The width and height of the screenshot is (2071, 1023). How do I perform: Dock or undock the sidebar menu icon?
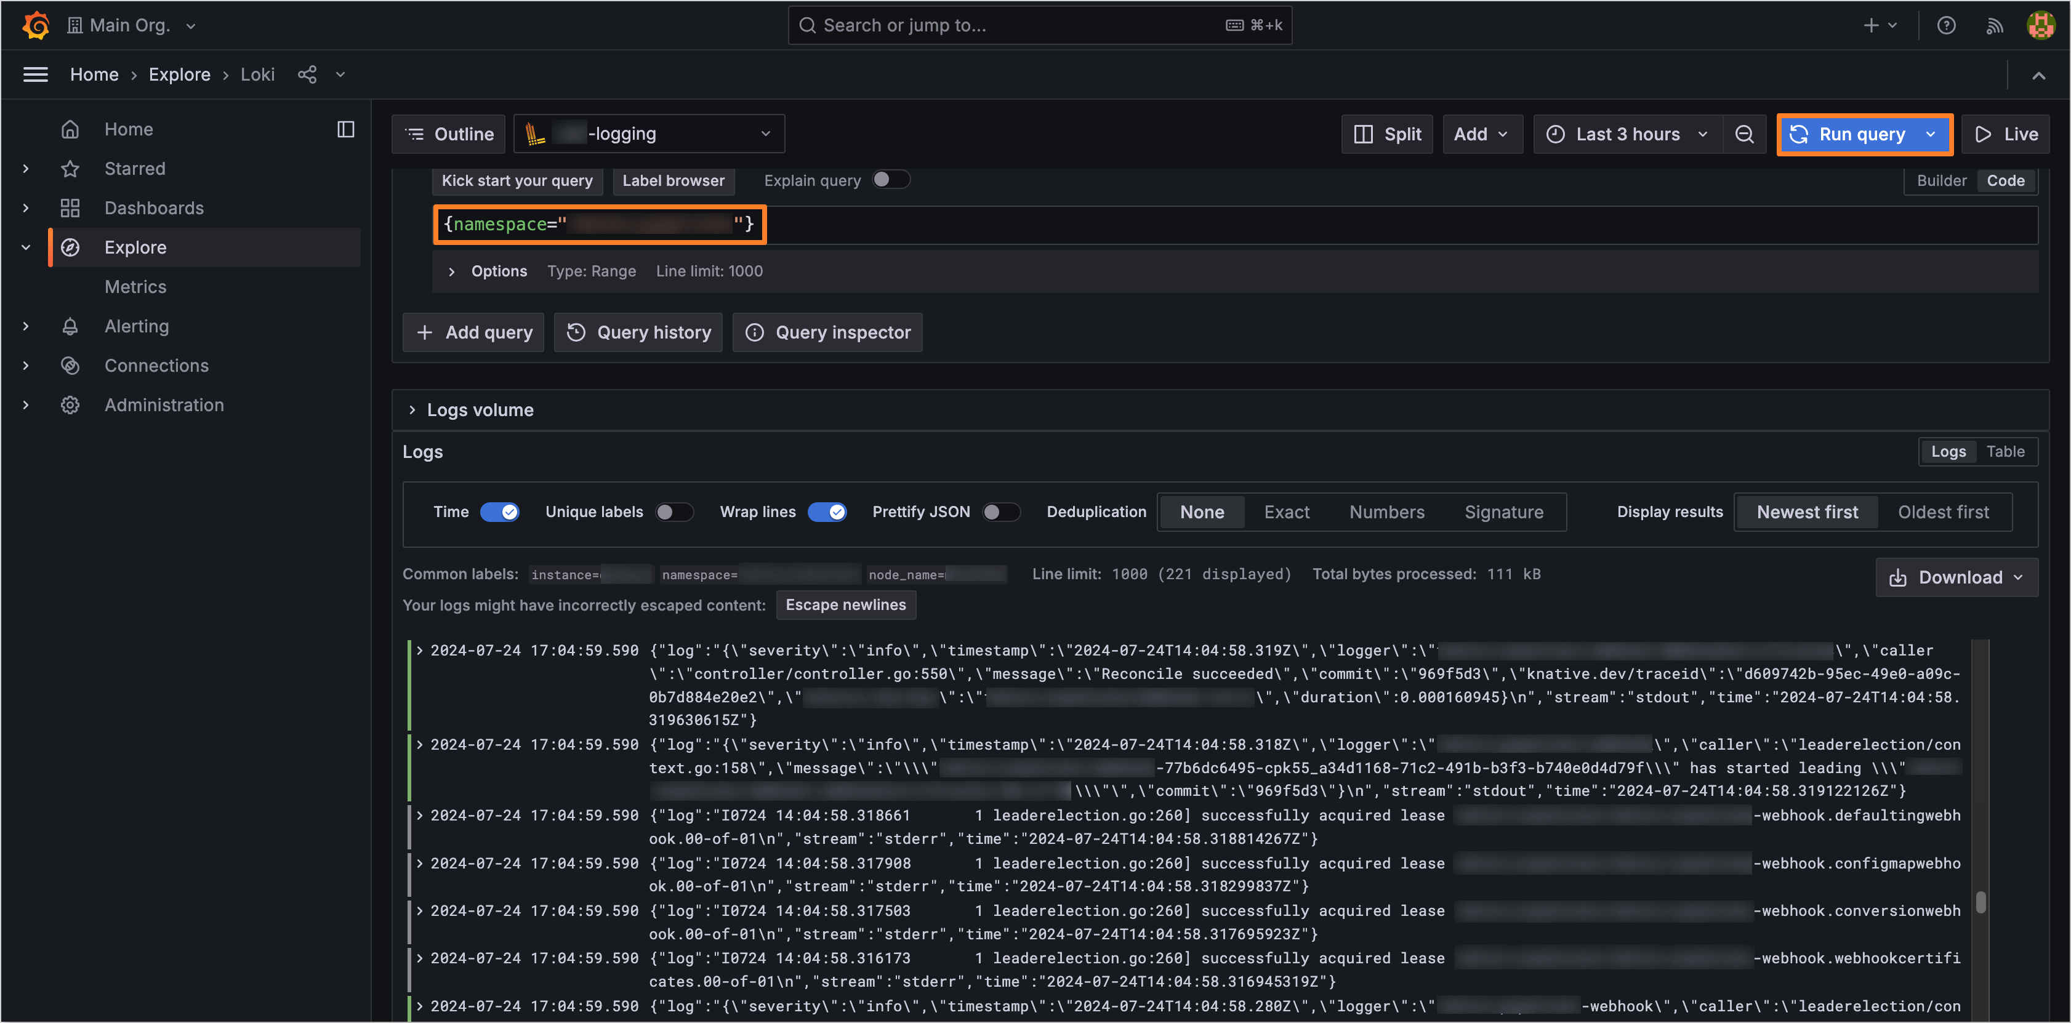pos(346,129)
